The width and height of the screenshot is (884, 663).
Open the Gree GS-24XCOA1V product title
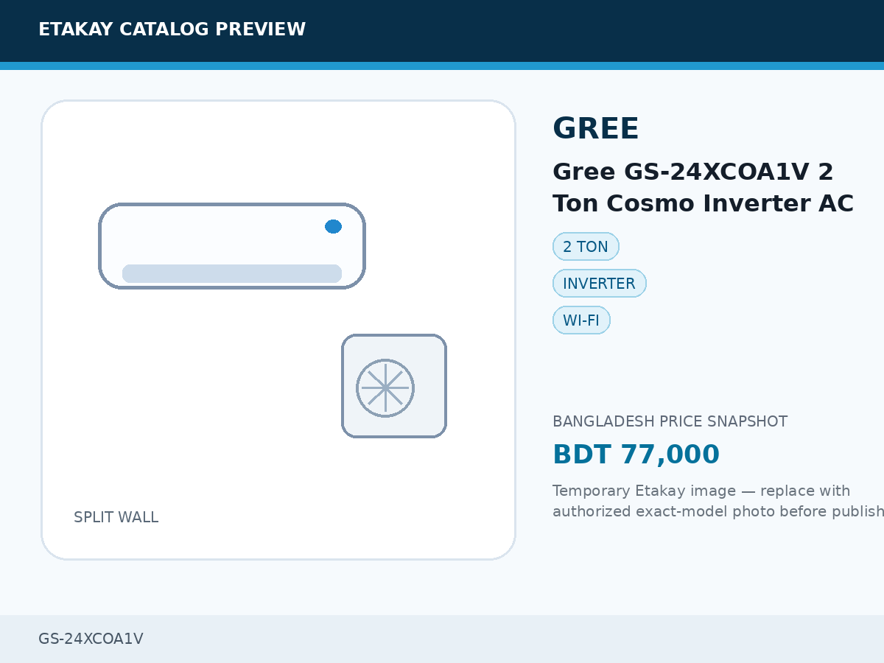(x=703, y=187)
